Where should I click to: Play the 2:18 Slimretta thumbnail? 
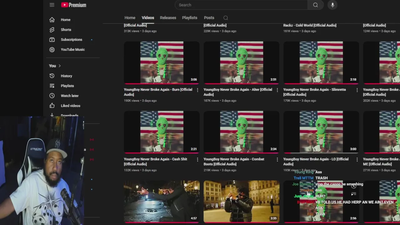coord(321,62)
